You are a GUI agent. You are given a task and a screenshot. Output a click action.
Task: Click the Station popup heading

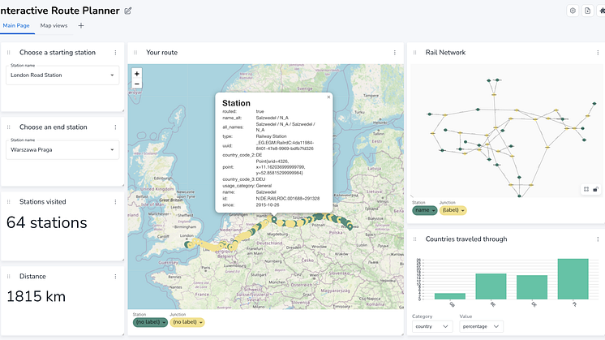tap(236, 103)
